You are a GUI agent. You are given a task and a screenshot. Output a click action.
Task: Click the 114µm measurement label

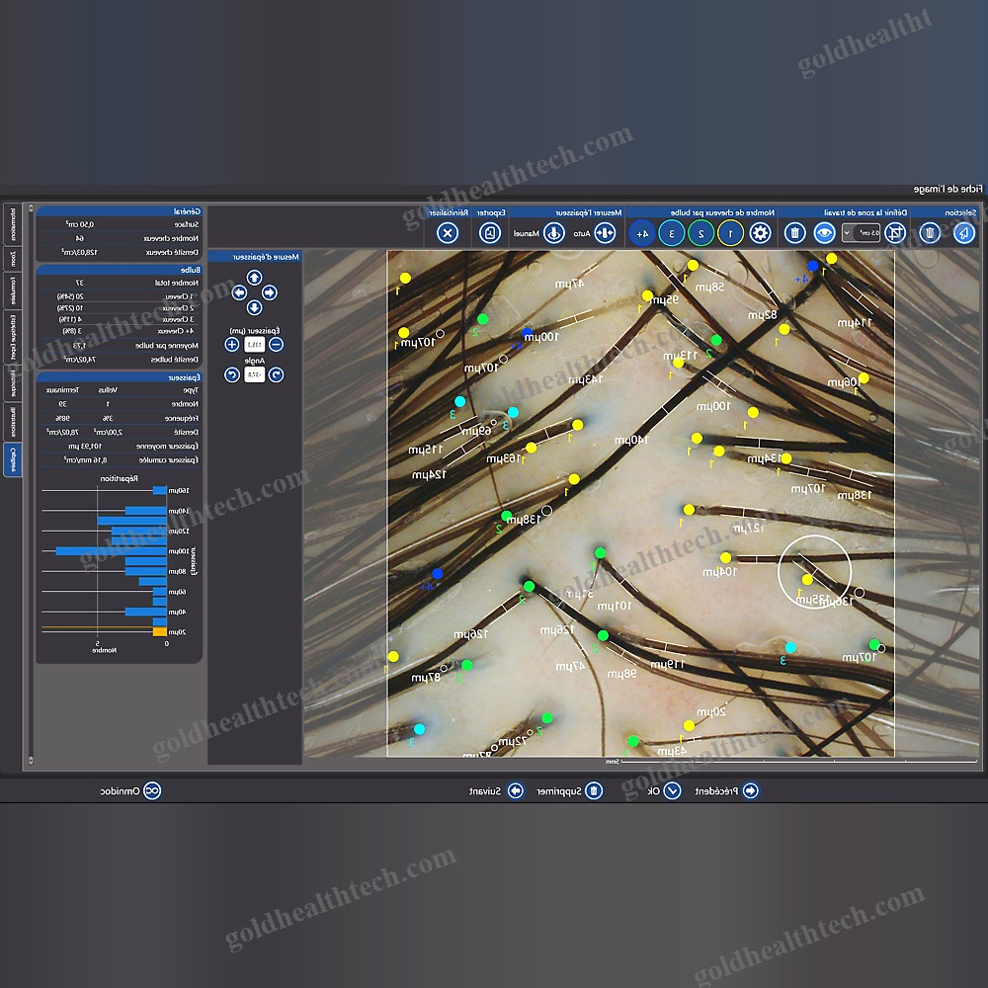pyautogui.click(x=855, y=323)
